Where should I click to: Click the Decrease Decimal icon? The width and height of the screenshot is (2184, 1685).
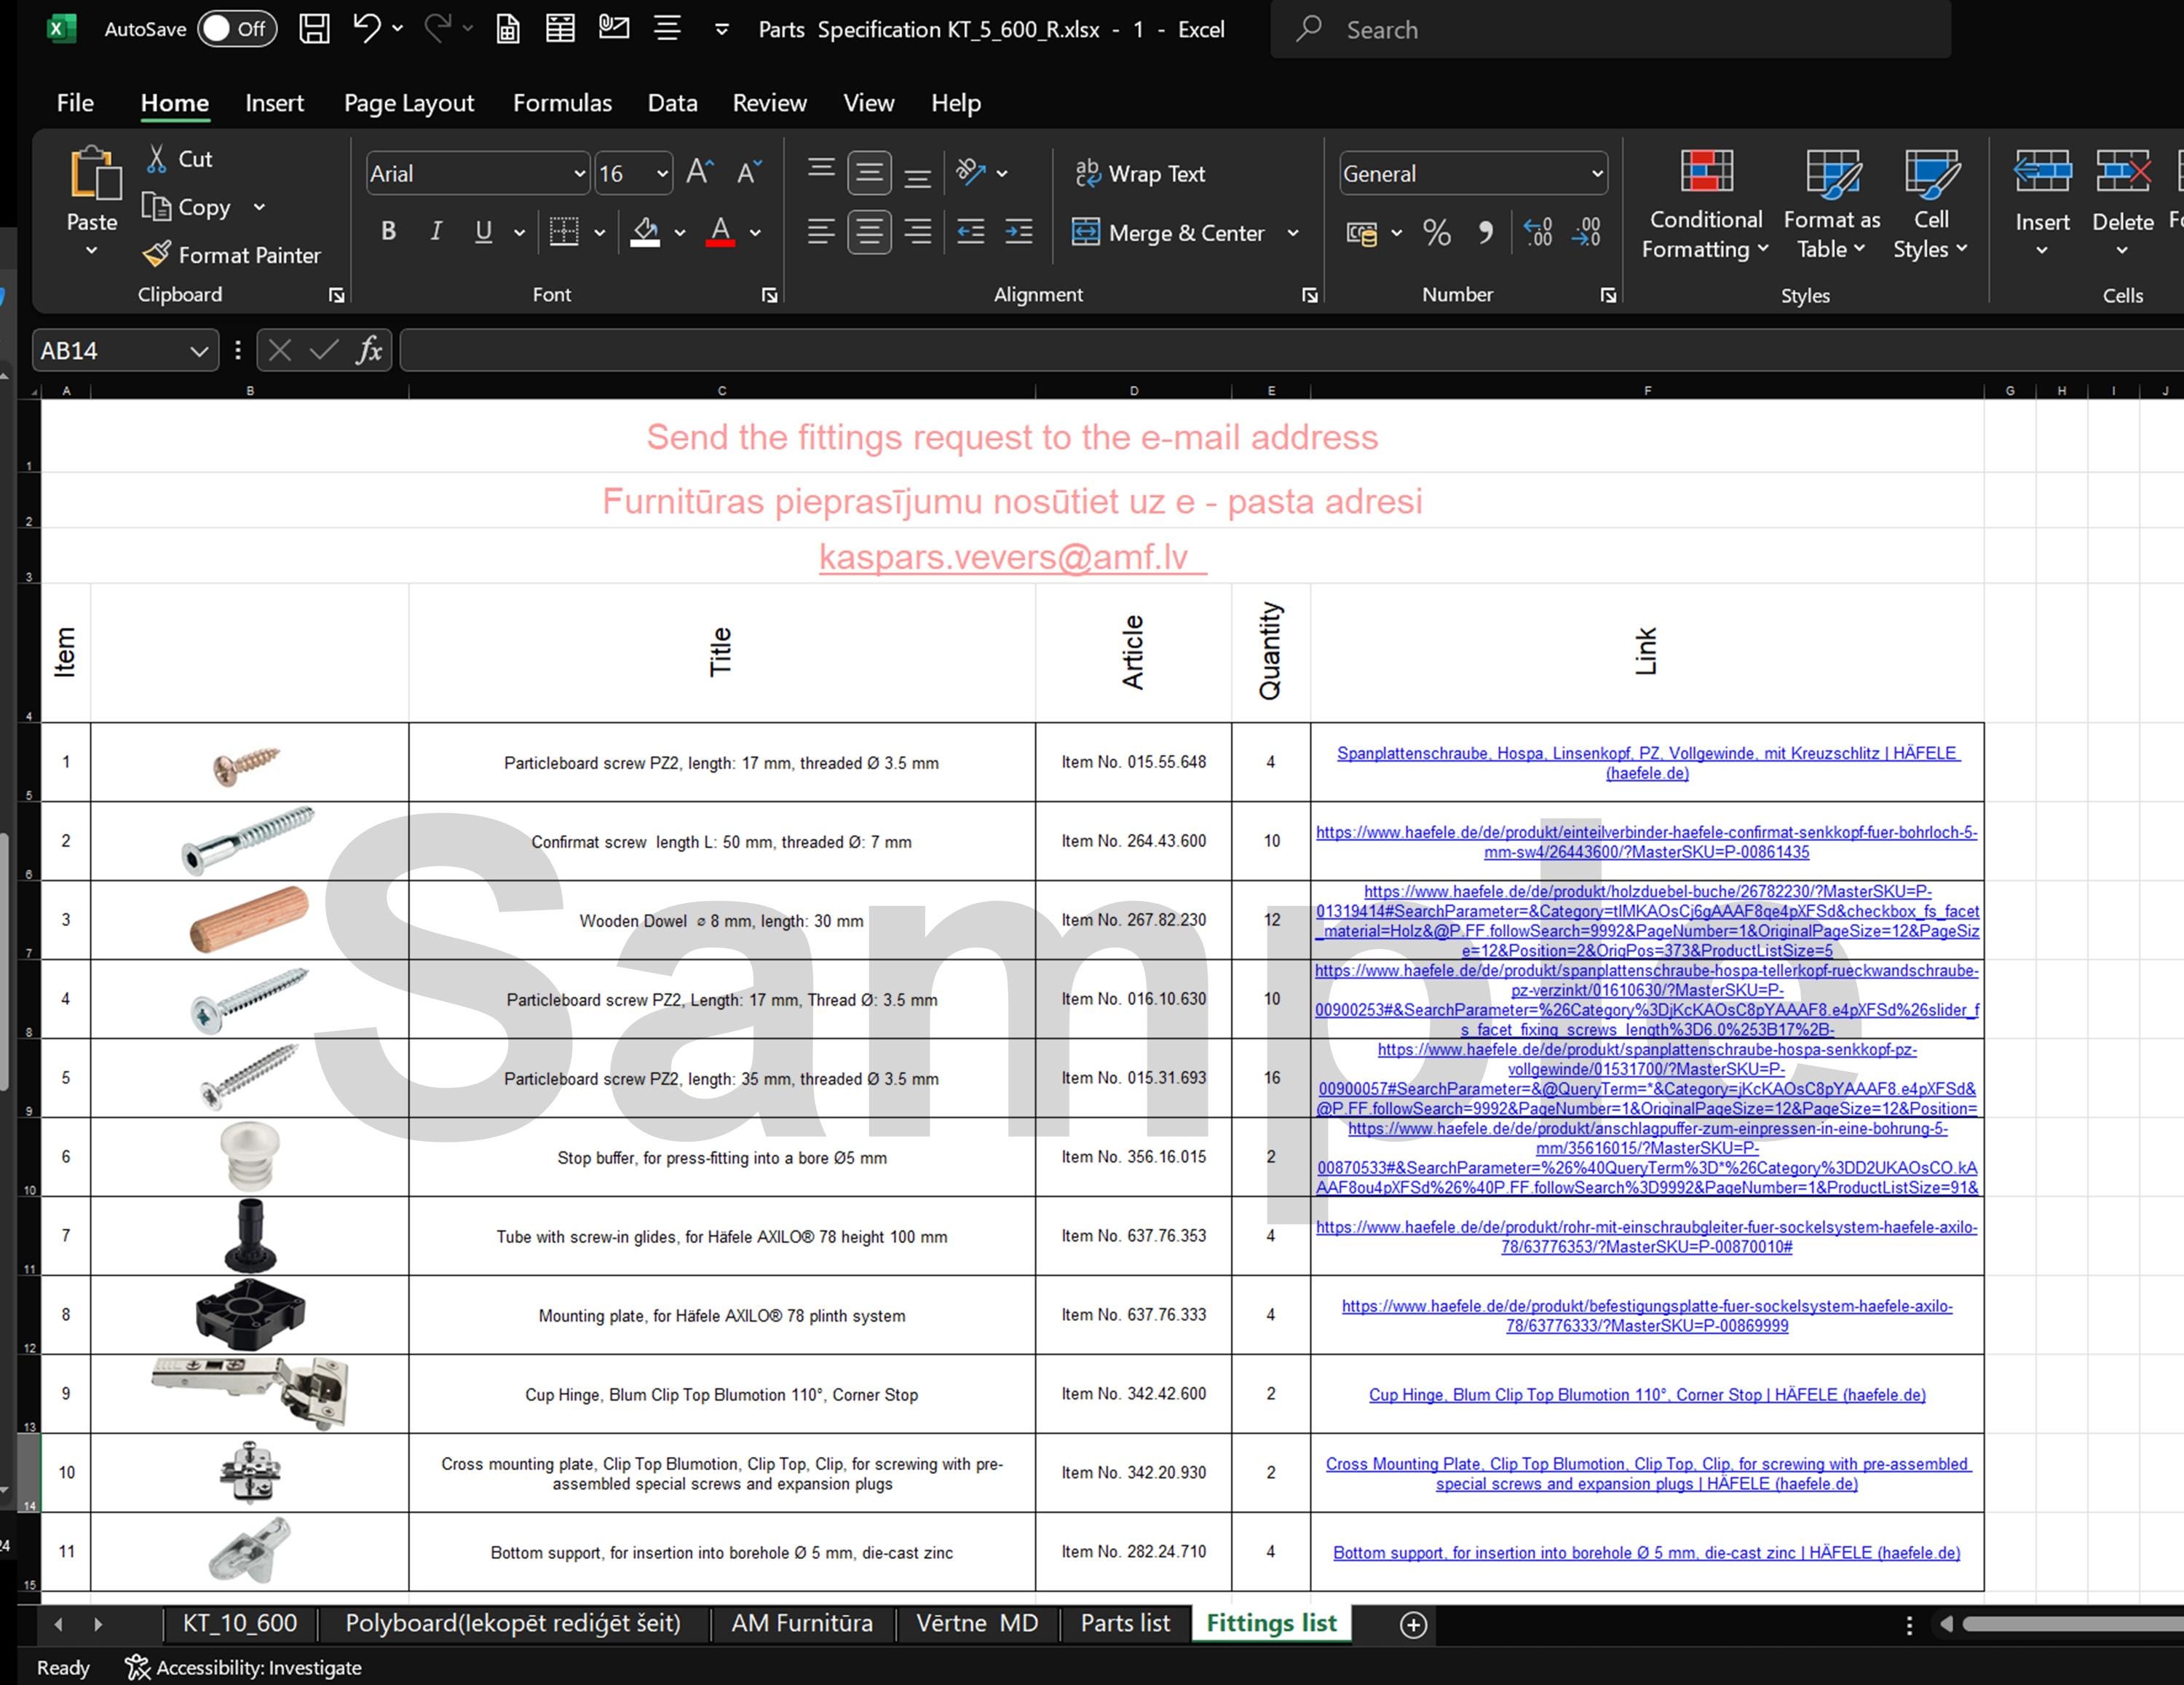[1587, 232]
